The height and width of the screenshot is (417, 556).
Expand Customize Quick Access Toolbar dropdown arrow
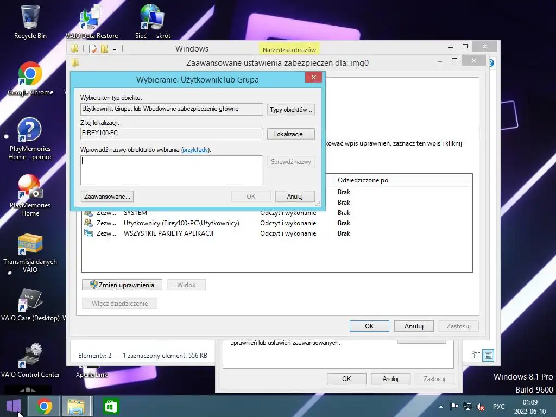pos(115,49)
